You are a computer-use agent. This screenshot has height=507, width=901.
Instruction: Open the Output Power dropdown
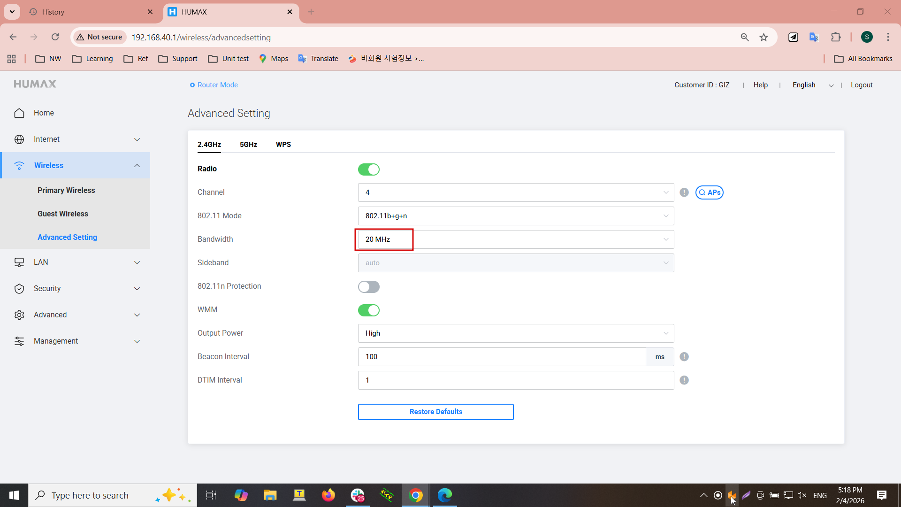coord(516,333)
